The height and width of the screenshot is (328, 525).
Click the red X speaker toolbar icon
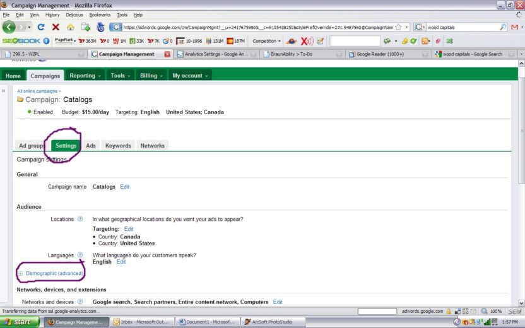307,41
